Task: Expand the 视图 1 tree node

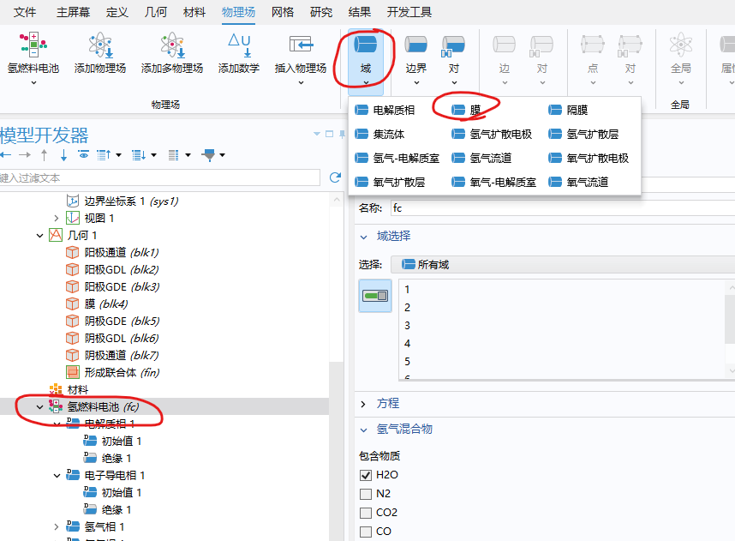Action: 57,218
